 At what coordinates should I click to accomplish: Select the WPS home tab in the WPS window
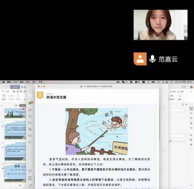point(15,87)
